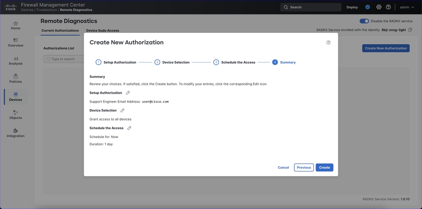Select the Current Authorizations tab
Viewport: 422px width, 209px height.
pyautogui.click(x=60, y=30)
